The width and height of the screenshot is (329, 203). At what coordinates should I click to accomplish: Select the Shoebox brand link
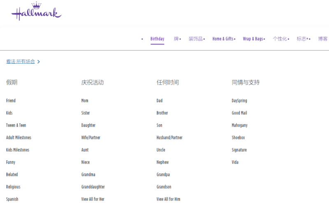(238, 138)
